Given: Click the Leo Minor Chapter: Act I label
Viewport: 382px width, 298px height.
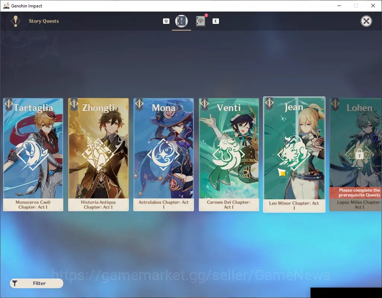Looking at the screenshot, I should click(294, 206).
